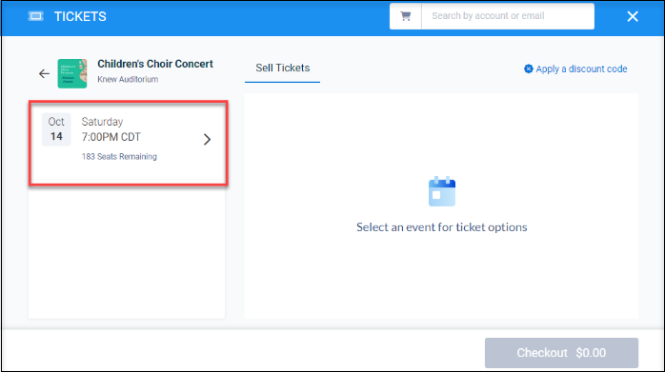Image resolution: width=665 pixels, height=372 pixels.
Task: Close the Tickets window with X
Action: (633, 16)
